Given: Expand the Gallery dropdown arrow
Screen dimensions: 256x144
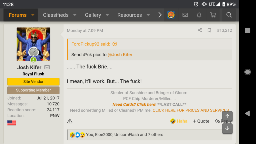Looking at the screenshot, I should [x=107, y=15].
